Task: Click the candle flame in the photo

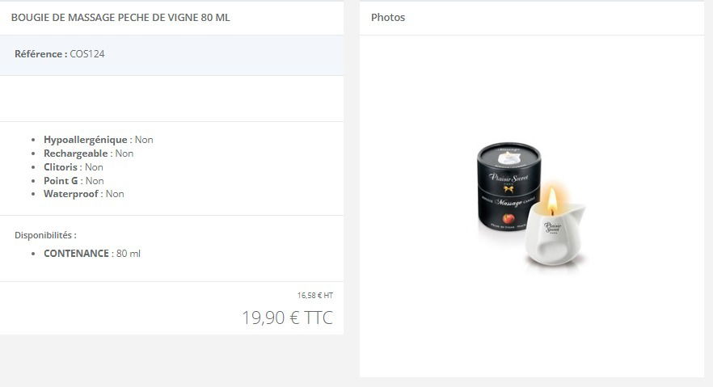Action: coord(552,200)
